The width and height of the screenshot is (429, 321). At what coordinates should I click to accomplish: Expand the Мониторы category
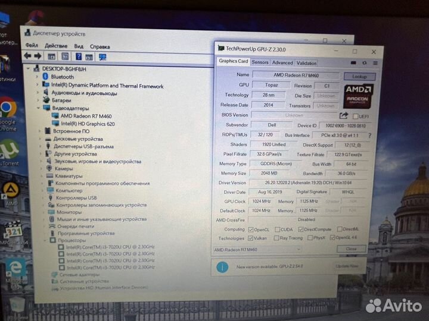43,212
